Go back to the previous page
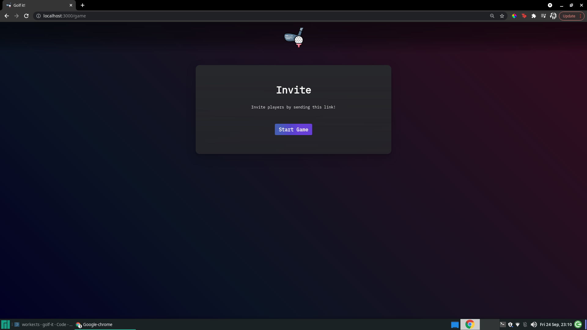587x330 pixels. 7,16
